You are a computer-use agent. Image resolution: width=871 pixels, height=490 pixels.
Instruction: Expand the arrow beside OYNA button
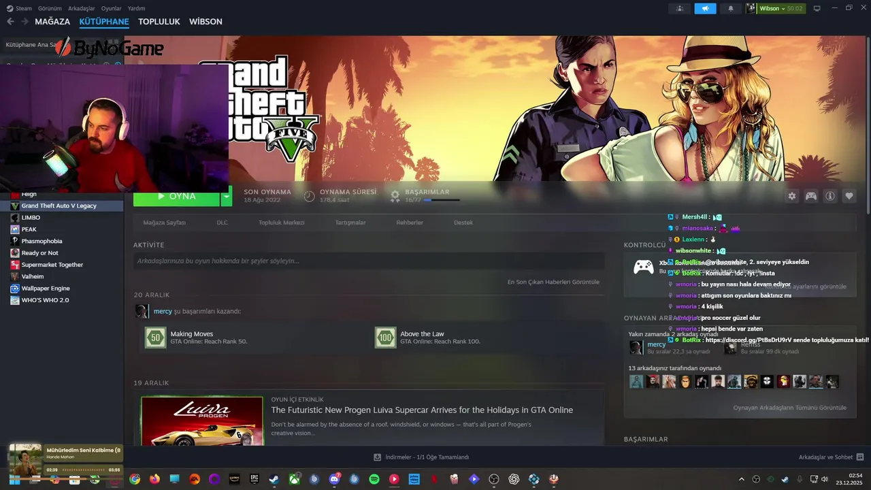pyautogui.click(x=226, y=196)
